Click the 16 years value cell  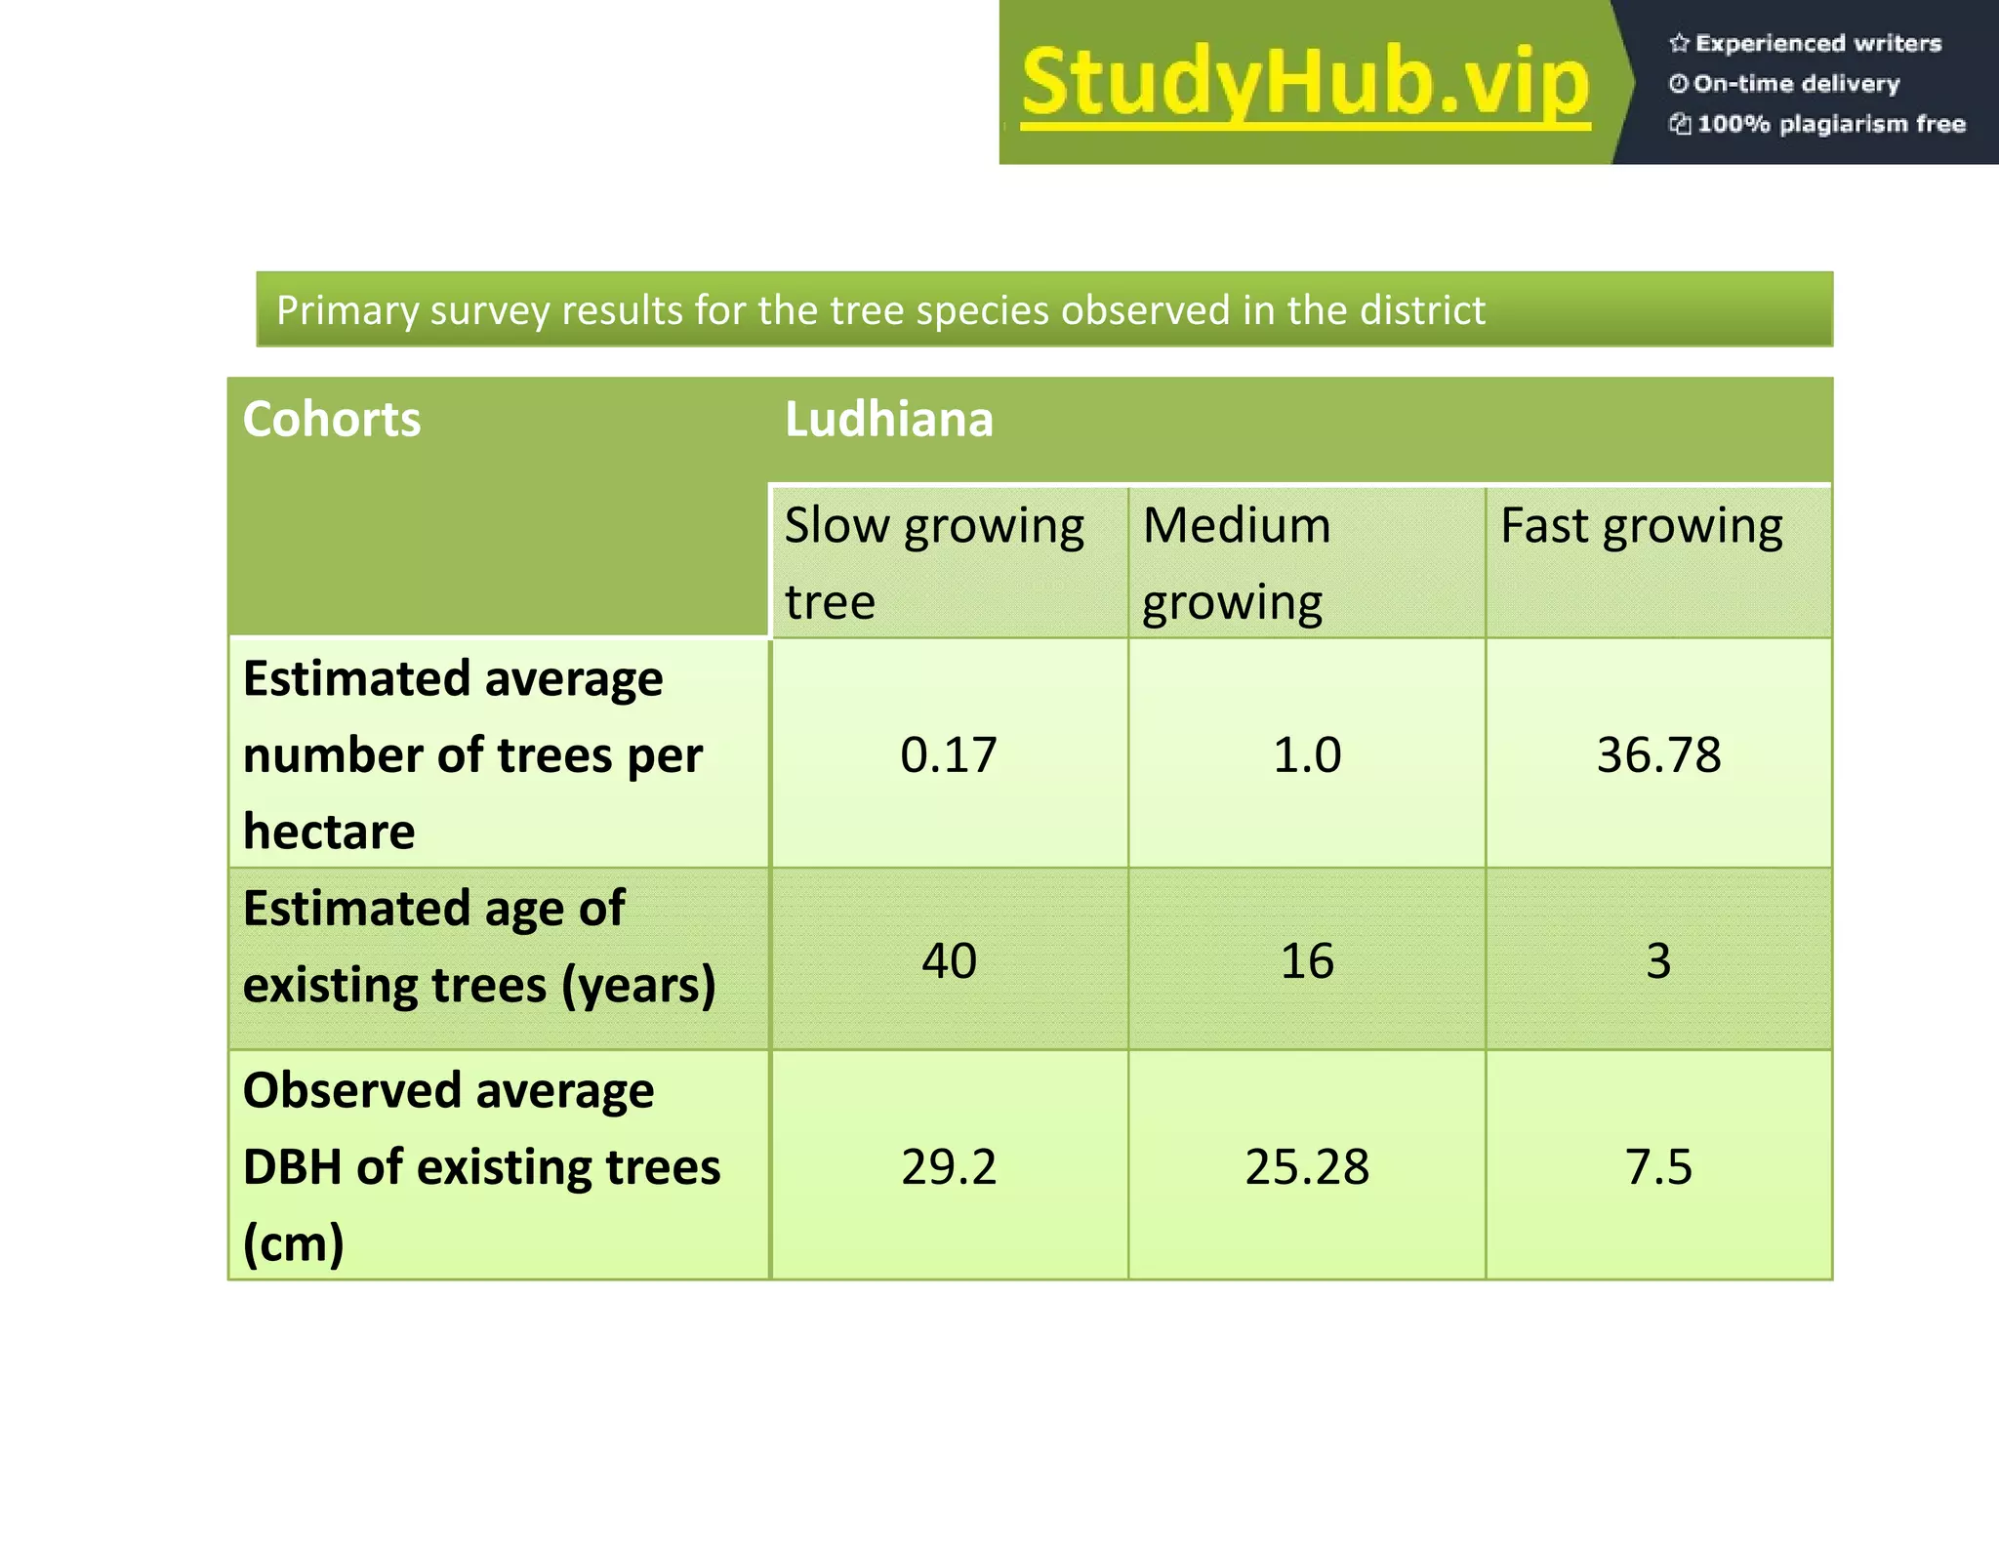(1307, 959)
